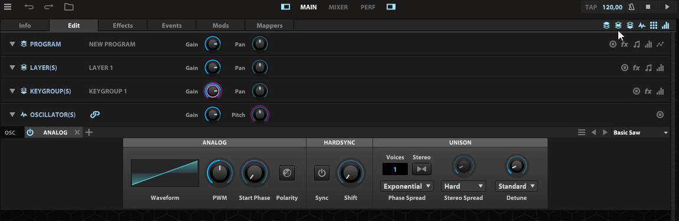The height and width of the screenshot is (221, 679).
Task: Open the KEYGROUP(S) row fx section
Action: (648, 91)
